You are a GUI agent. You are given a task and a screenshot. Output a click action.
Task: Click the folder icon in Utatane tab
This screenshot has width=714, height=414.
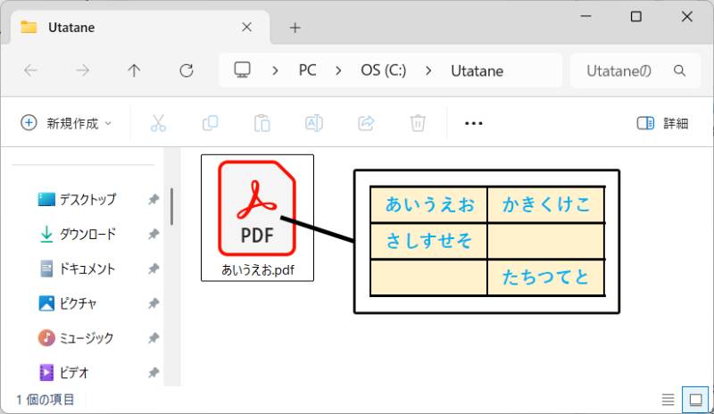pos(29,28)
